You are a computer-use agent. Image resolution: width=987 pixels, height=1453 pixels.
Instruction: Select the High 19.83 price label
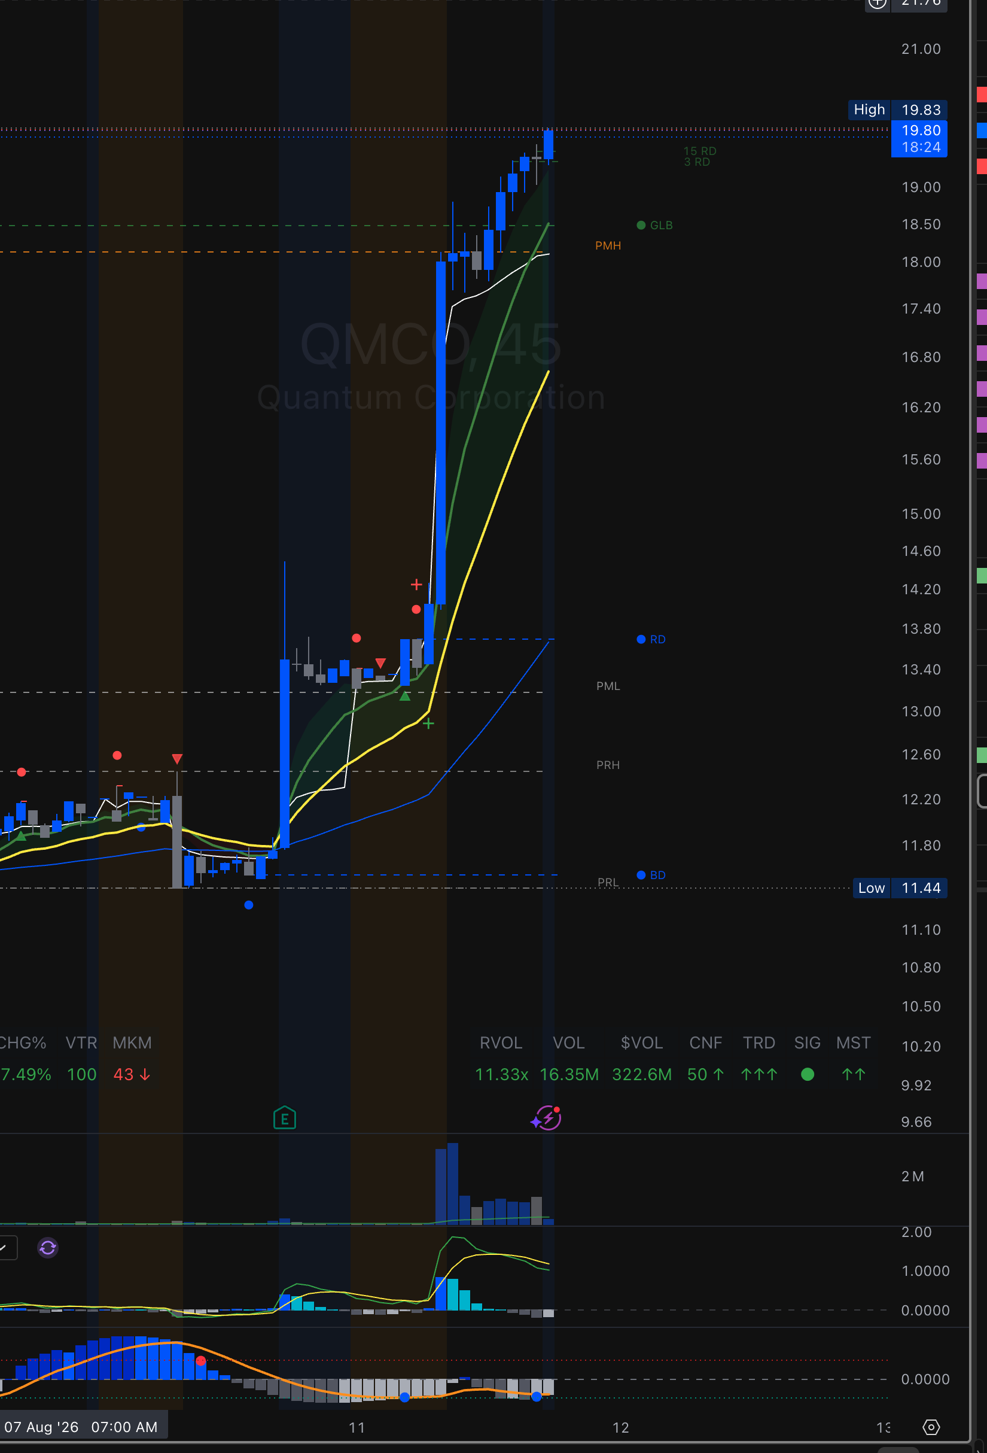[897, 110]
